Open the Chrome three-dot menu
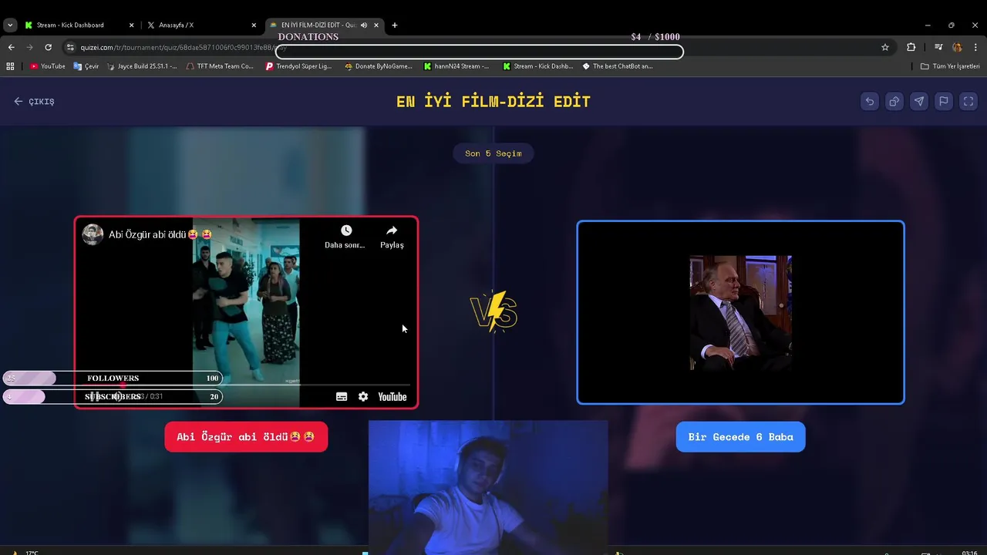Image resolution: width=987 pixels, height=555 pixels. pyautogui.click(x=975, y=47)
